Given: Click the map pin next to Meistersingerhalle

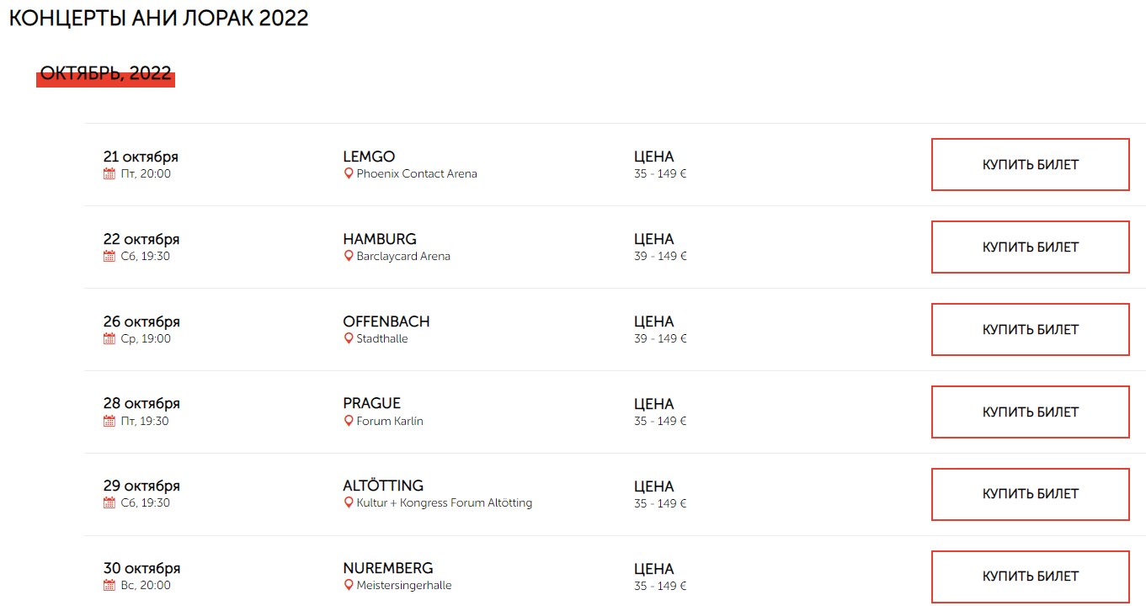Looking at the screenshot, I should (349, 585).
